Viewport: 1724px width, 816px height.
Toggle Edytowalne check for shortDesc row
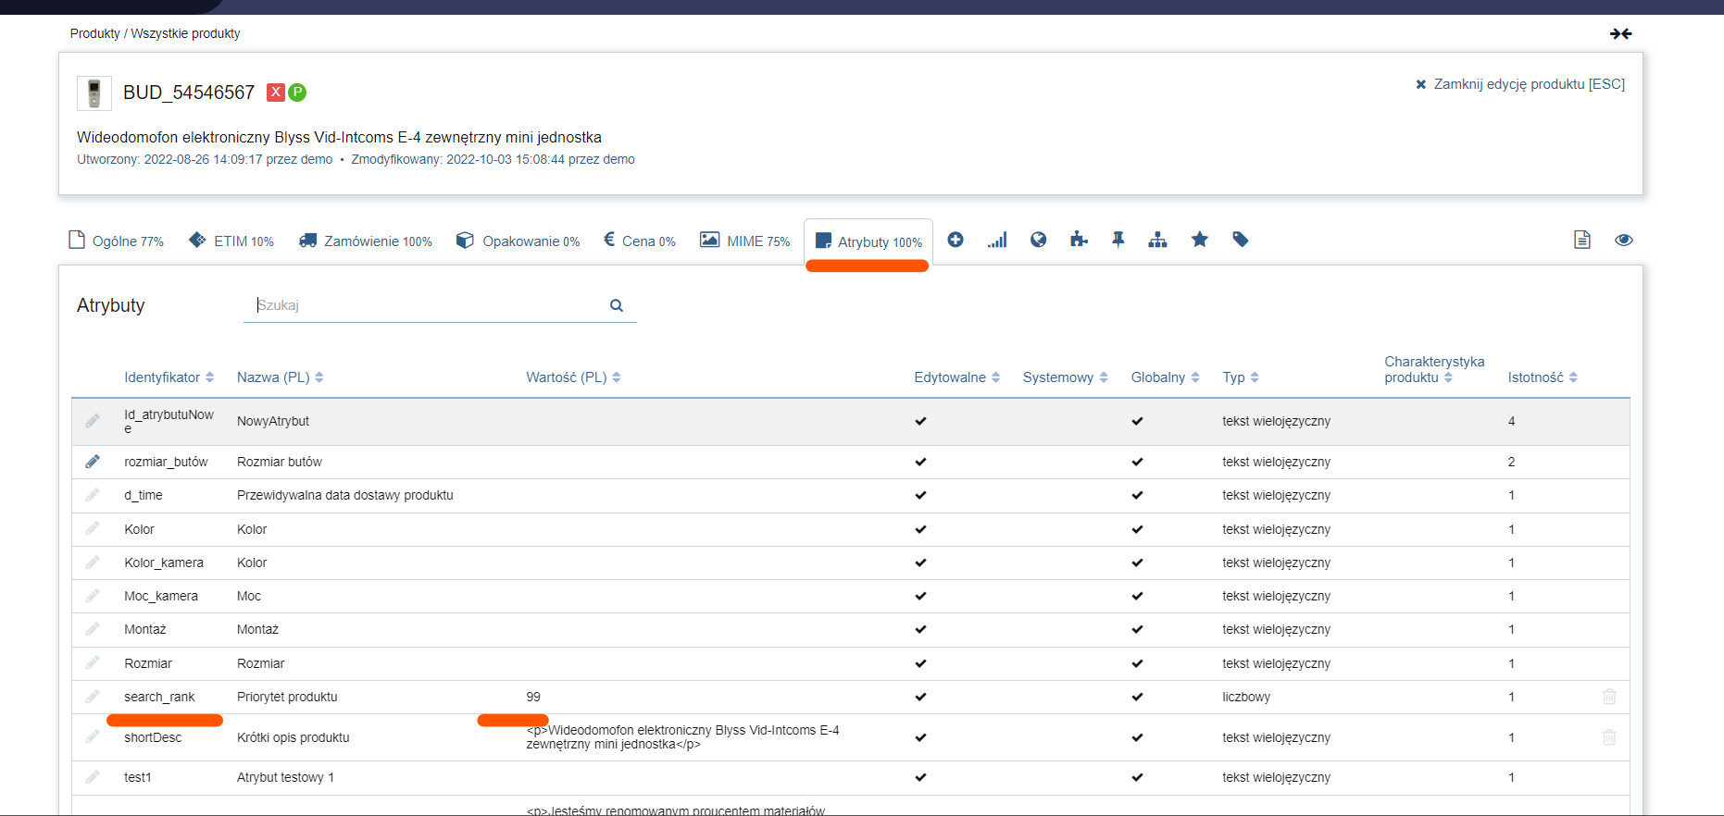click(920, 737)
